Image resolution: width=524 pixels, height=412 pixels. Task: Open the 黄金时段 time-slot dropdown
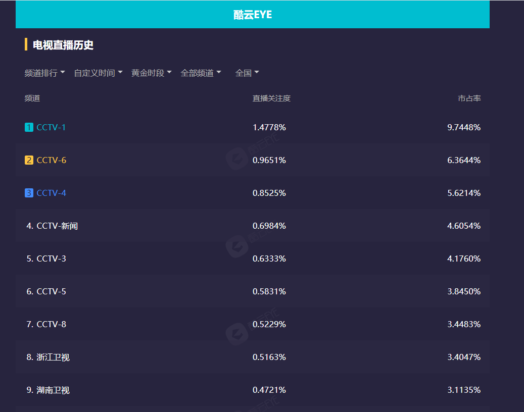[x=152, y=73]
